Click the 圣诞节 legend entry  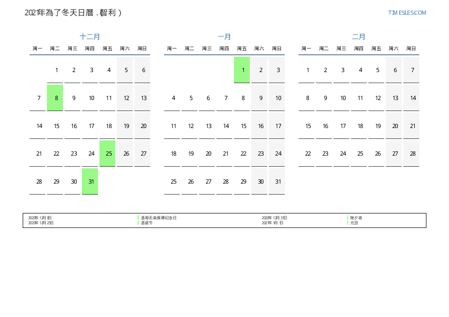[147, 223]
